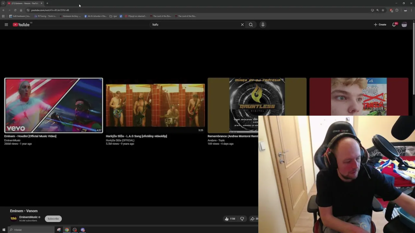Visit the Horkýže Slíže (OFFICIAL) channel
The height and width of the screenshot is (233, 415).
tap(120, 140)
